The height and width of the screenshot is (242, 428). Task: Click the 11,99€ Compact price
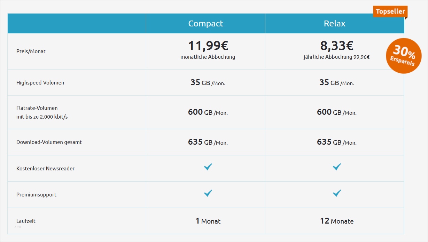pos(208,46)
